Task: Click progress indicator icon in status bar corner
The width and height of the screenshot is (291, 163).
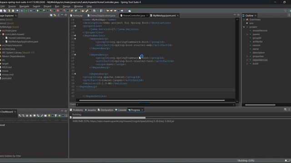Action: (x=287, y=160)
